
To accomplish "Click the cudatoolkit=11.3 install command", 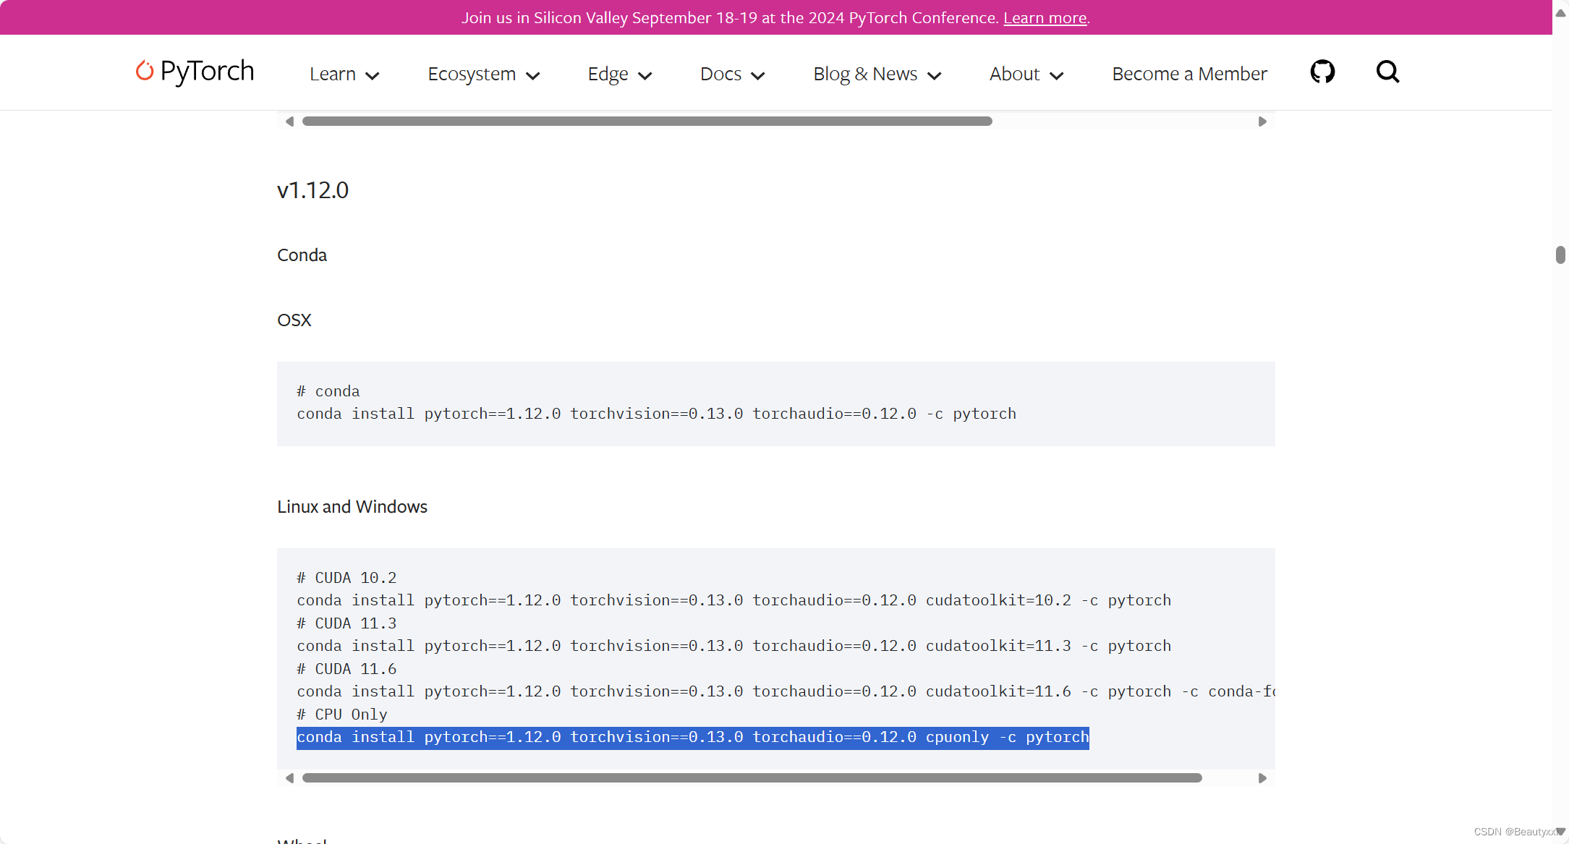I will coord(734,646).
